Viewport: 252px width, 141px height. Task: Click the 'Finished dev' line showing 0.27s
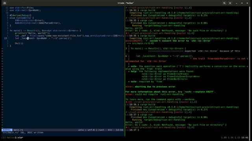coord(169,110)
